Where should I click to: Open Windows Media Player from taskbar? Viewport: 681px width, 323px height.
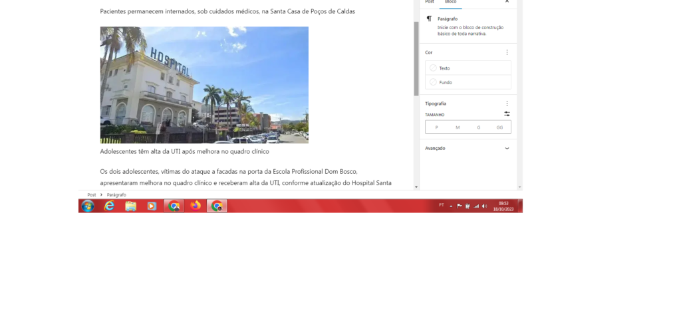point(152,206)
